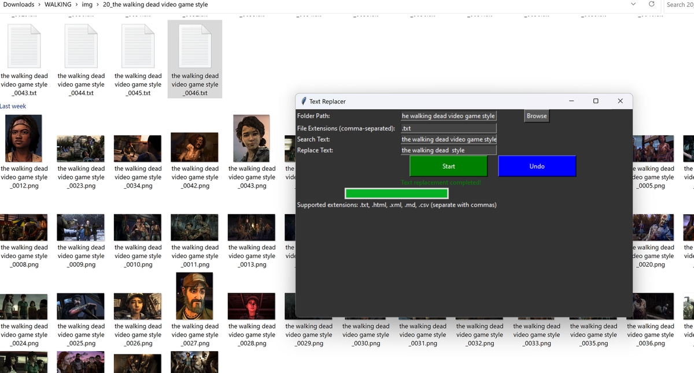
Task: Click the Browse button for folder path
Action: pyautogui.click(x=537, y=115)
